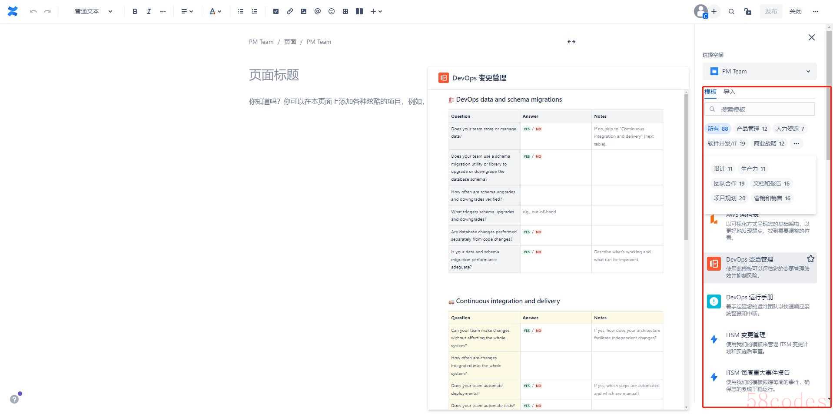The width and height of the screenshot is (833, 414).
Task: Insert page layouts columns
Action: click(x=359, y=11)
